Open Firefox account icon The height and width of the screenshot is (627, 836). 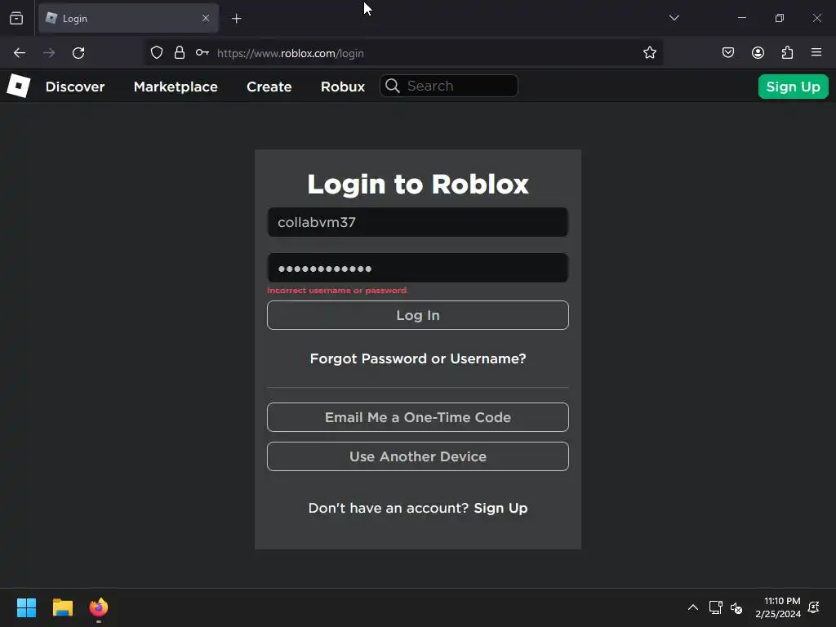point(758,52)
